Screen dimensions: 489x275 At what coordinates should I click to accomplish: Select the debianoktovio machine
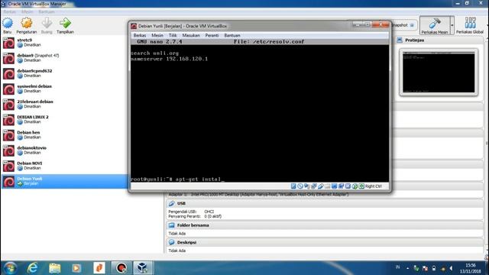64,150
